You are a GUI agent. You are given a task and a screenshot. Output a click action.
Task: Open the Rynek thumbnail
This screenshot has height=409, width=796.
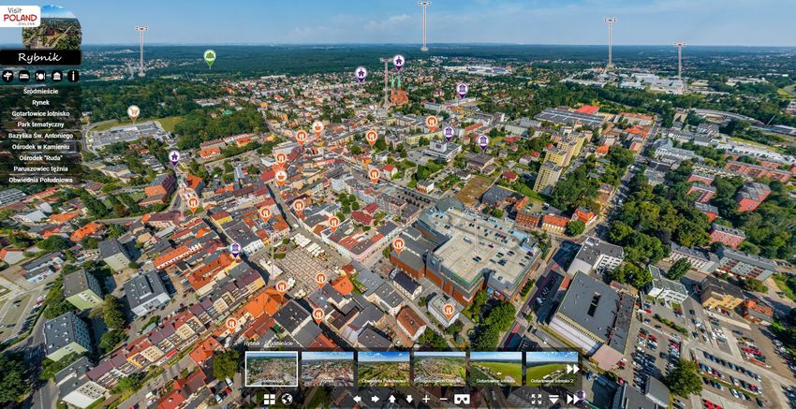click(x=328, y=369)
